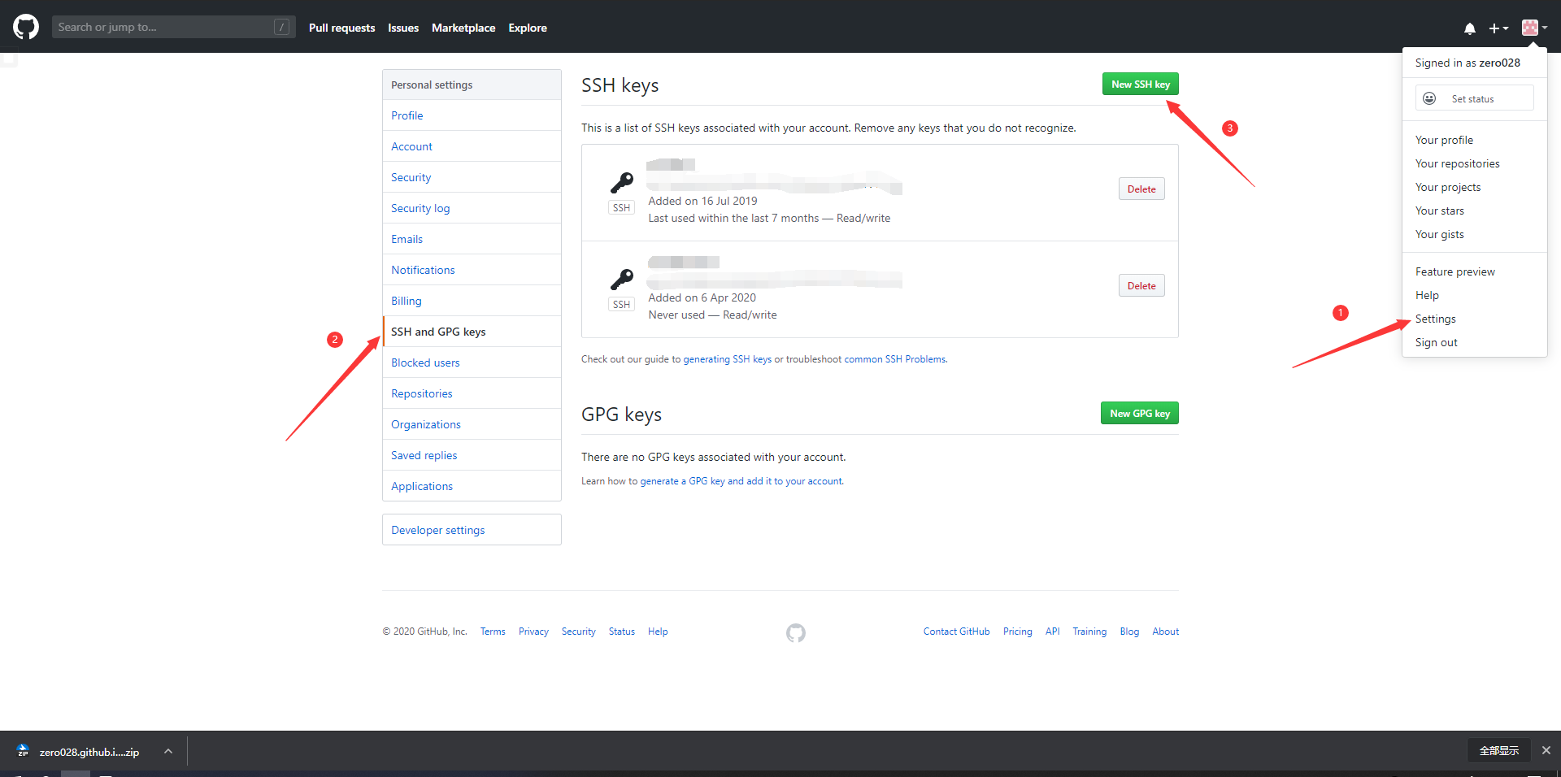Select Emails in the settings sidebar
The image size is (1561, 777).
472,239
